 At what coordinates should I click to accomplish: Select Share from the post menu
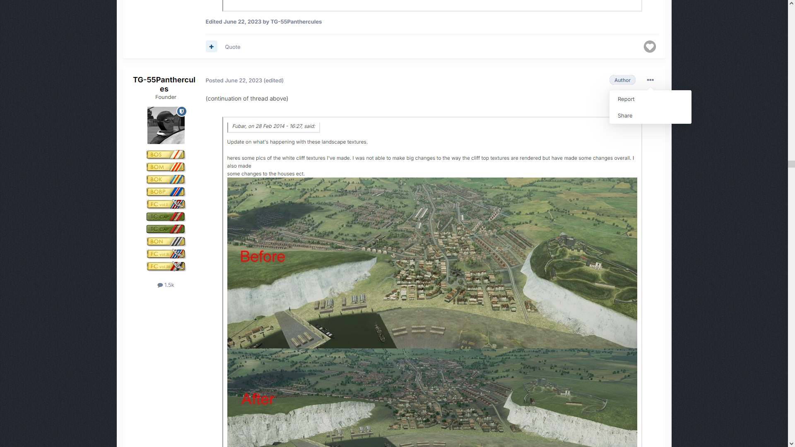[624, 115]
